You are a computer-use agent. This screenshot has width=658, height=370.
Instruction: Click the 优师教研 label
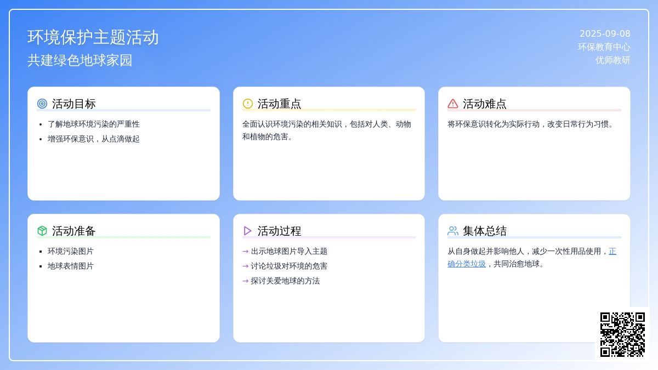(612, 60)
